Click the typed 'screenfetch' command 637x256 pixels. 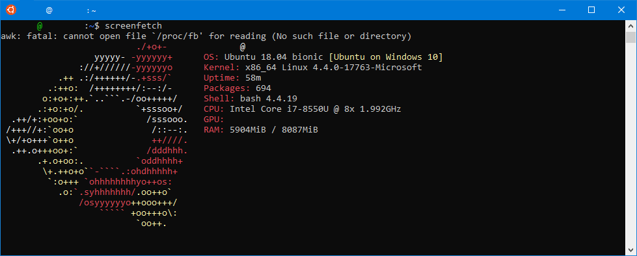[x=133, y=26]
